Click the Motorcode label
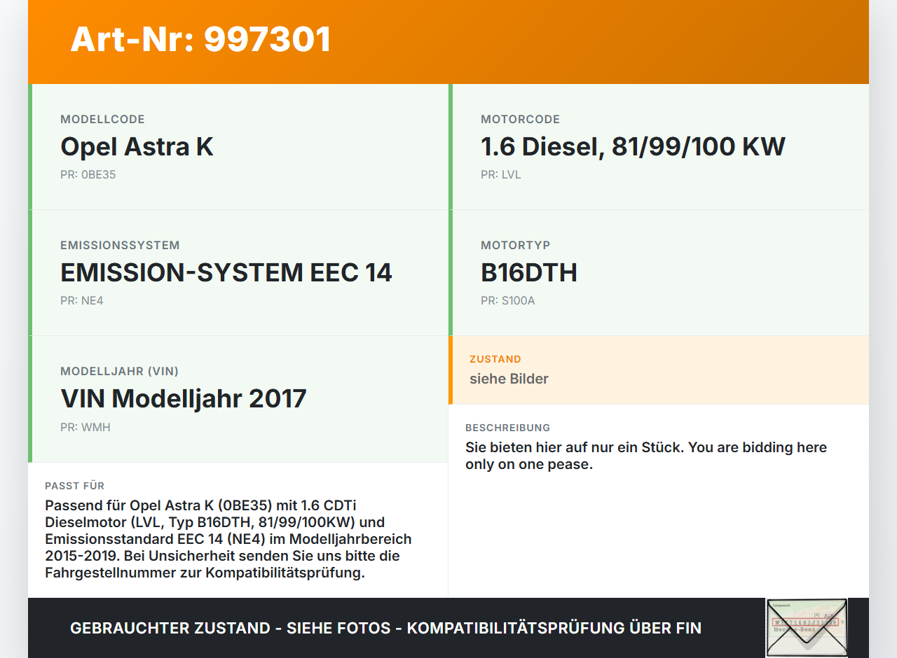Viewport: 897px width, 658px height. tap(520, 120)
